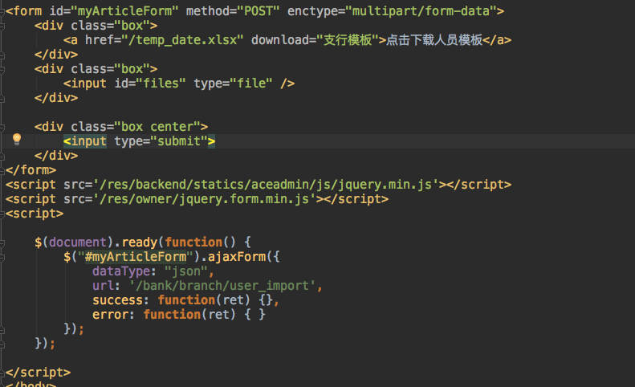
Task: Click the highlighted input tag name
Action: coord(88,141)
